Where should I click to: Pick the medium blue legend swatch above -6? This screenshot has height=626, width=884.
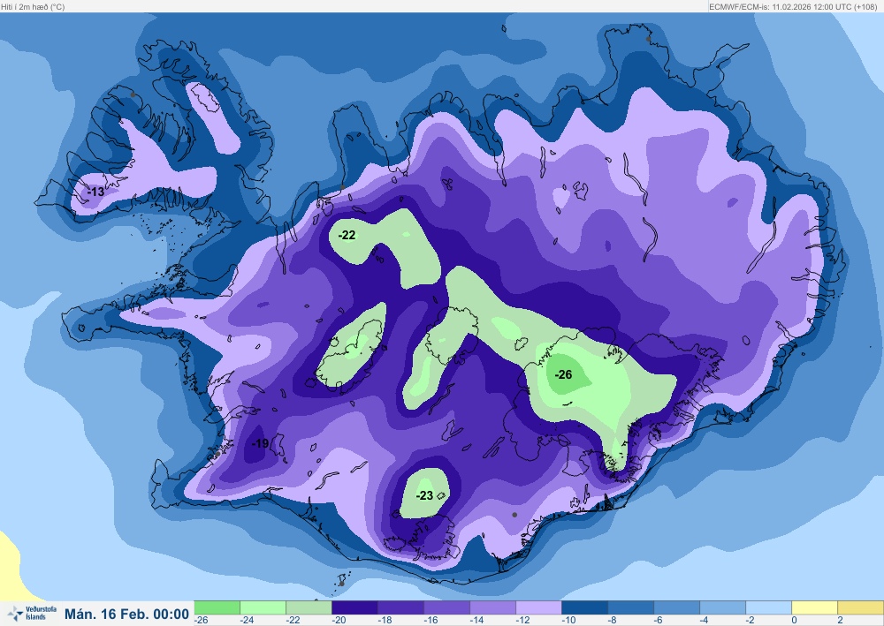click(x=676, y=607)
